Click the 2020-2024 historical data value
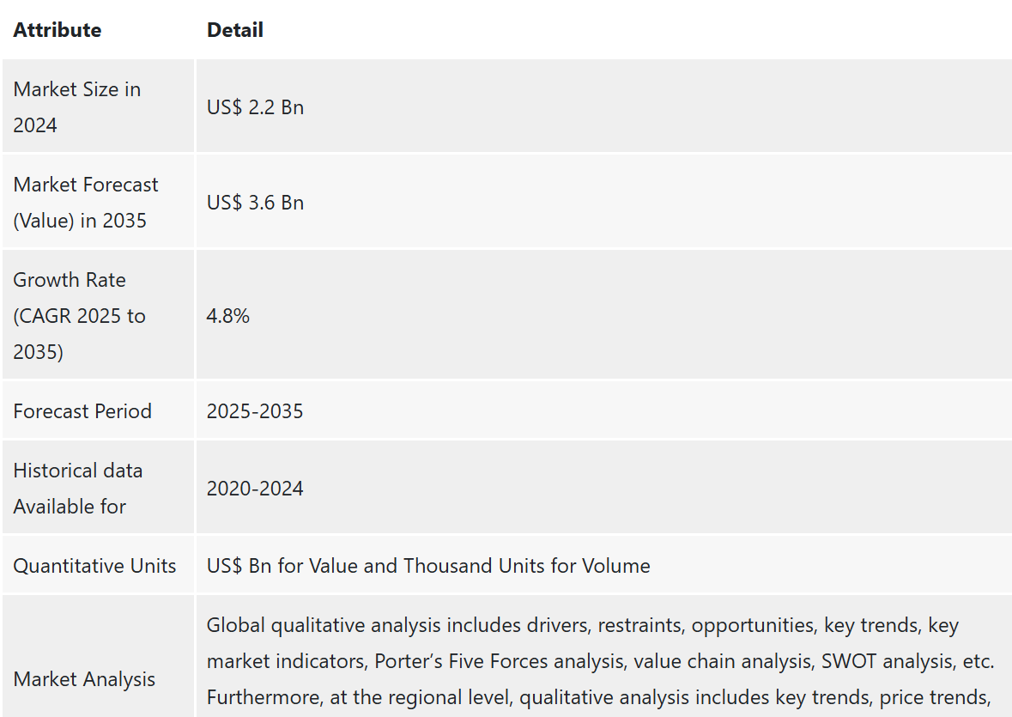Image resolution: width=1012 pixels, height=717 pixels. (x=255, y=489)
